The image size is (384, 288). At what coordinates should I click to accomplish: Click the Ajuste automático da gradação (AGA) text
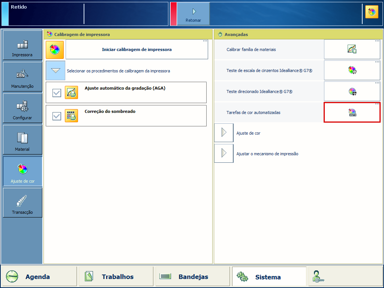[125, 88]
